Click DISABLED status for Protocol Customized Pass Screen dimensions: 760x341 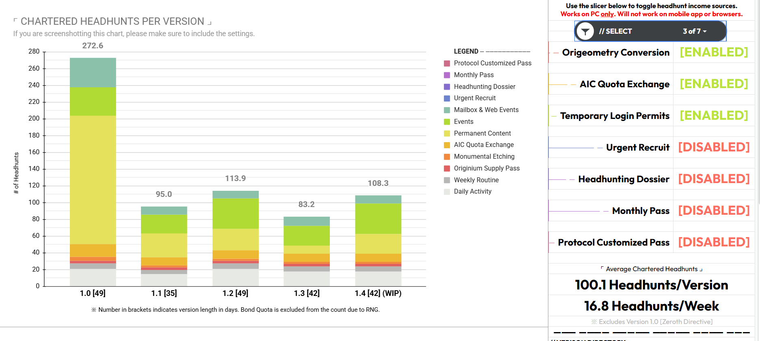[714, 242]
